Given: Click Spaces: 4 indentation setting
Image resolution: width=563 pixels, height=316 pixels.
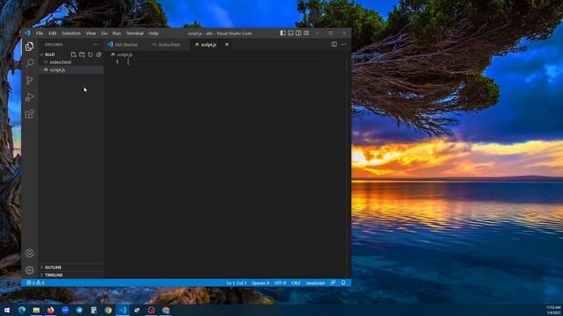Looking at the screenshot, I should [x=260, y=283].
